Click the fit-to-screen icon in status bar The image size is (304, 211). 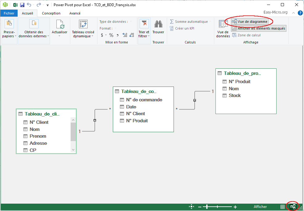click(191, 207)
